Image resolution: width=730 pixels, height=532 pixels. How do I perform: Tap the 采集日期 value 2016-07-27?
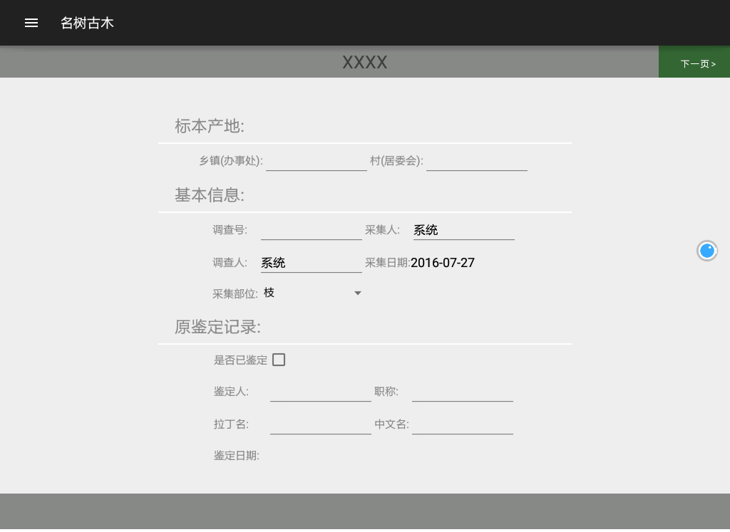pos(443,262)
